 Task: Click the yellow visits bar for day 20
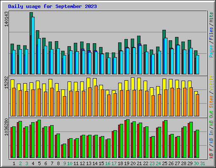point(133,84)
